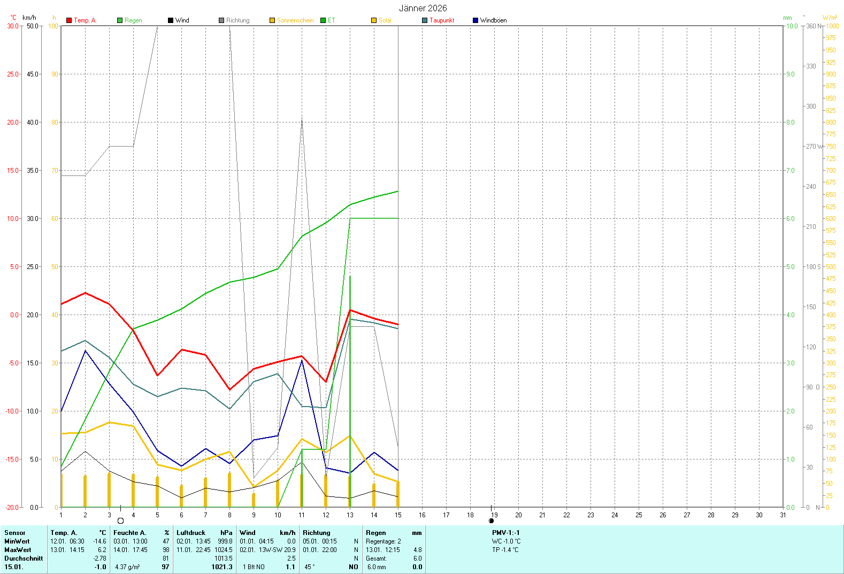Click the teal Taupunkt legend square
The image size is (844, 574).
(x=425, y=20)
